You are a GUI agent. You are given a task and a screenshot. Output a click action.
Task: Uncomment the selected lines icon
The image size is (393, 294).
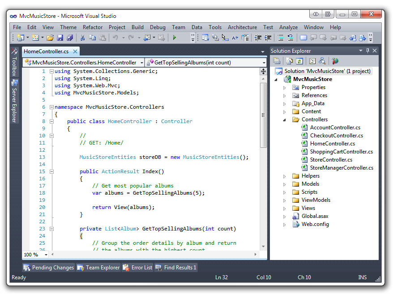click(x=290, y=38)
